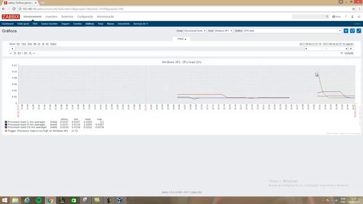This screenshot has height=204, width=363.
Task: Open the Monitoramento menu
Action: [33, 16]
